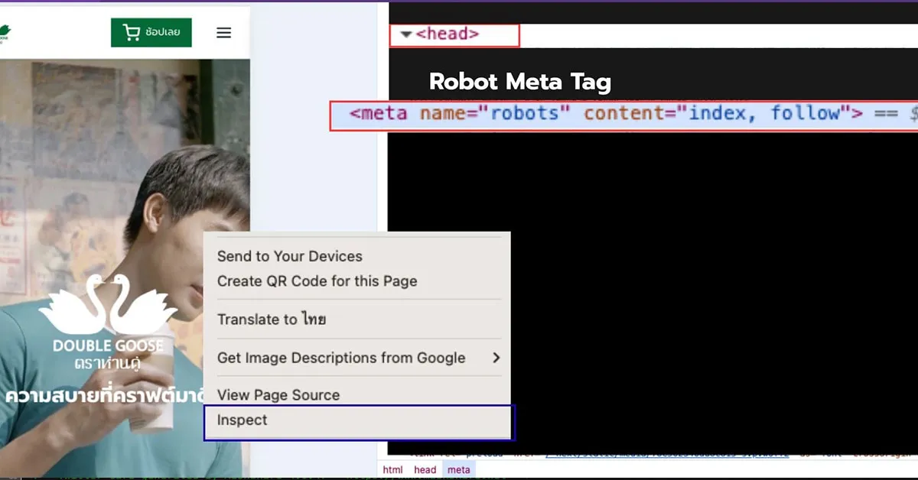Select Create QR Code for this Page
The width and height of the screenshot is (918, 480).
pyautogui.click(x=317, y=281)
